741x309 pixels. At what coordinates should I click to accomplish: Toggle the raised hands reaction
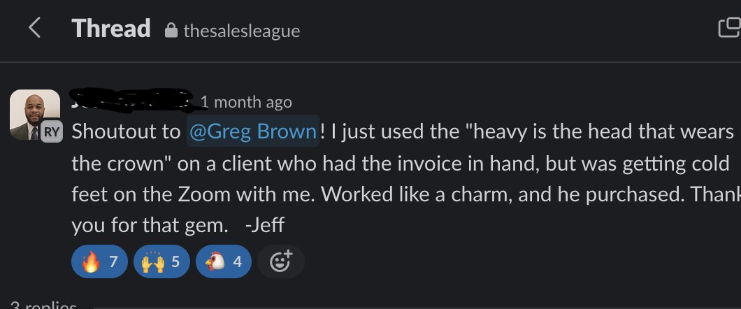click(161, 262)
